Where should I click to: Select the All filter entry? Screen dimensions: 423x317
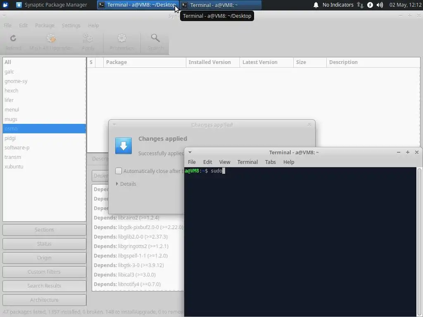pos(44,62)
